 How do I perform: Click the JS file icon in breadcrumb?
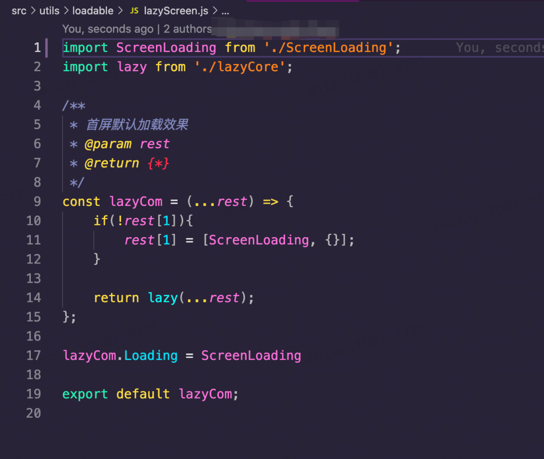coord(134,10)
